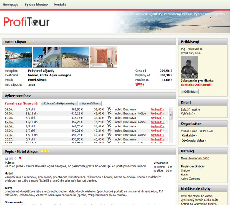Click the ProfiTour logo
This screenshot has height=205, width=230.
point(26,22)
